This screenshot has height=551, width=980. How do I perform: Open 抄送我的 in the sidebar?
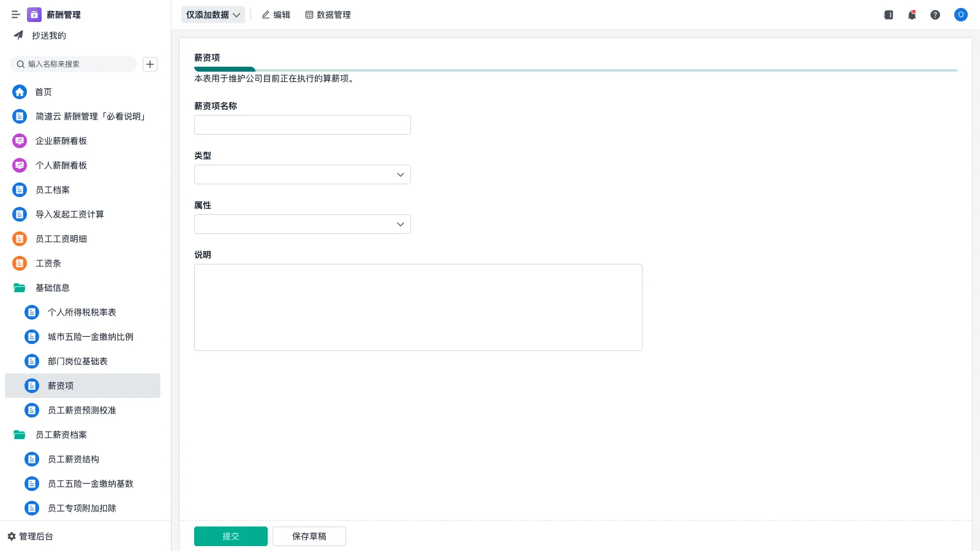[x=83, y=36]
